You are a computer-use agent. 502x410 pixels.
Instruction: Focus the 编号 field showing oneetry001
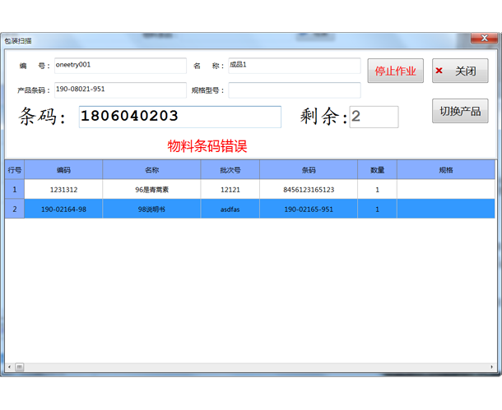[x=120, y=66]
